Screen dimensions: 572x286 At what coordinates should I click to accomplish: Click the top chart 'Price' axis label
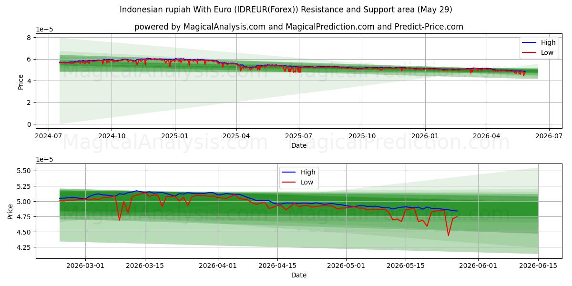pyautogui.click(x=20, y=81)
